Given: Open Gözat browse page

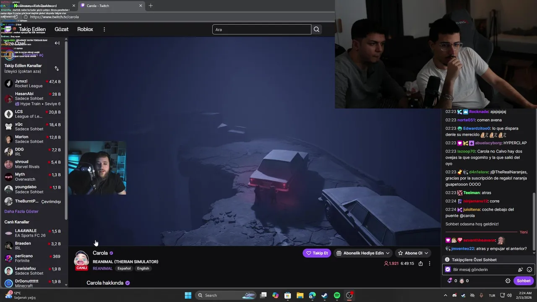Looking at the screenshot, I should [x=61, y=29].
